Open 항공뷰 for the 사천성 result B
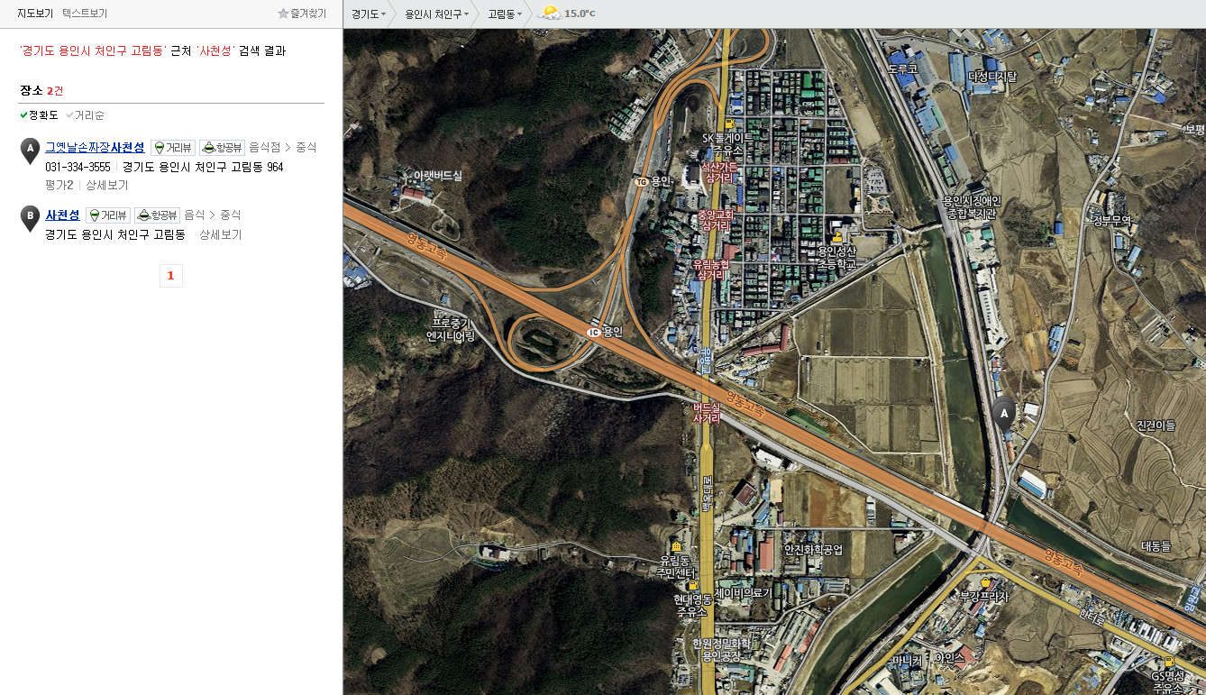 tap(158, 215)
